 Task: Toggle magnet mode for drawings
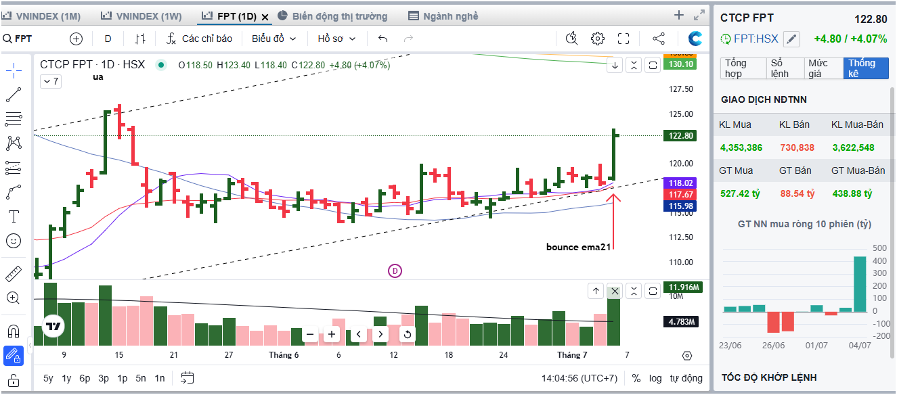click(x=14, y=331)
